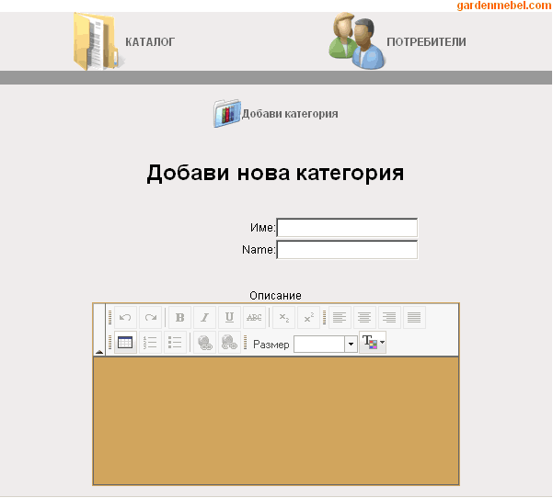Click the Undo icon in editor toolbar
The image size is (553, 498).
pos(125,317)
